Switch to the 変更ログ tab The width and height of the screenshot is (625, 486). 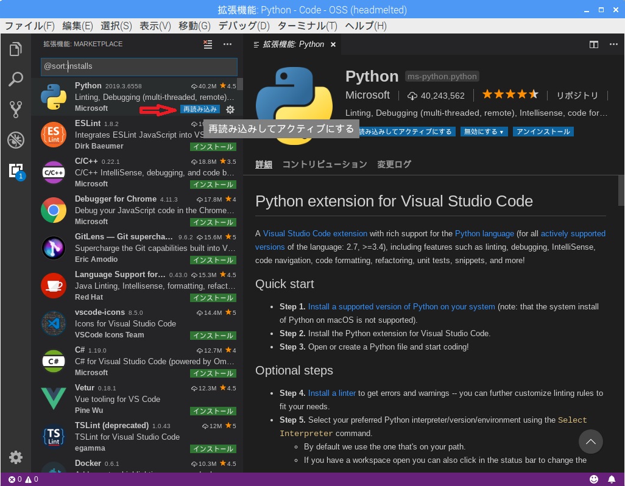tap(394, 164)
